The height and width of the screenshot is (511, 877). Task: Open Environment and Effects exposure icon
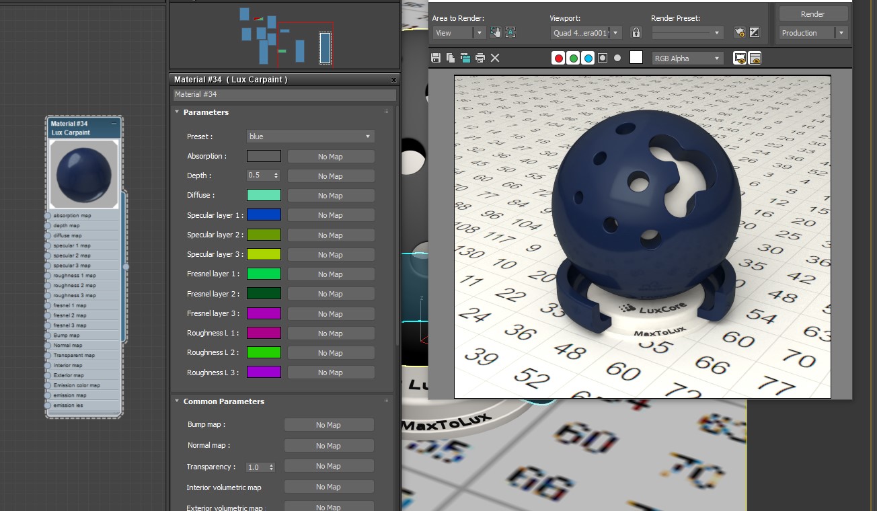pyautogui.click(x=755, y=32)
